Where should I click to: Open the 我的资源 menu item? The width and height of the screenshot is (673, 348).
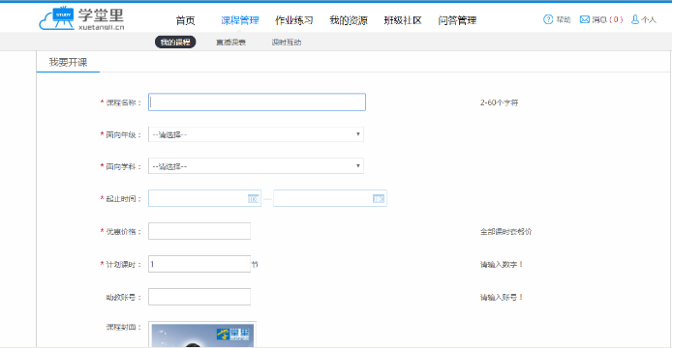(349, 20)
